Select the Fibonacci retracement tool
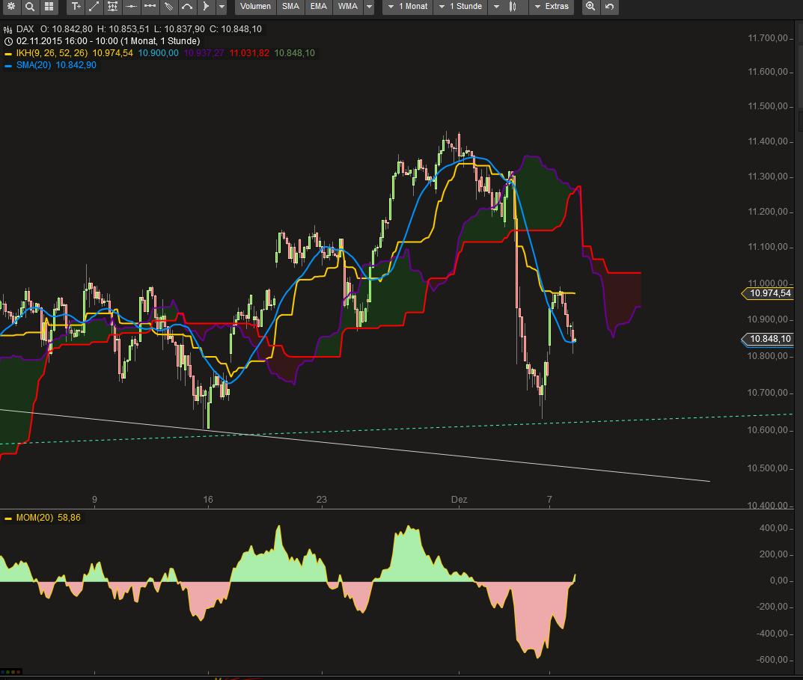Image resolution: width=803 pixels, height=680 pixels. pos(112,7)
